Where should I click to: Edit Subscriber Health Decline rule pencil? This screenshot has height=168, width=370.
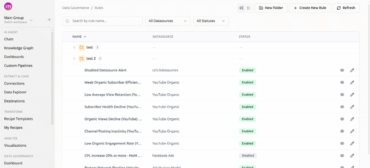coord(352,107)
